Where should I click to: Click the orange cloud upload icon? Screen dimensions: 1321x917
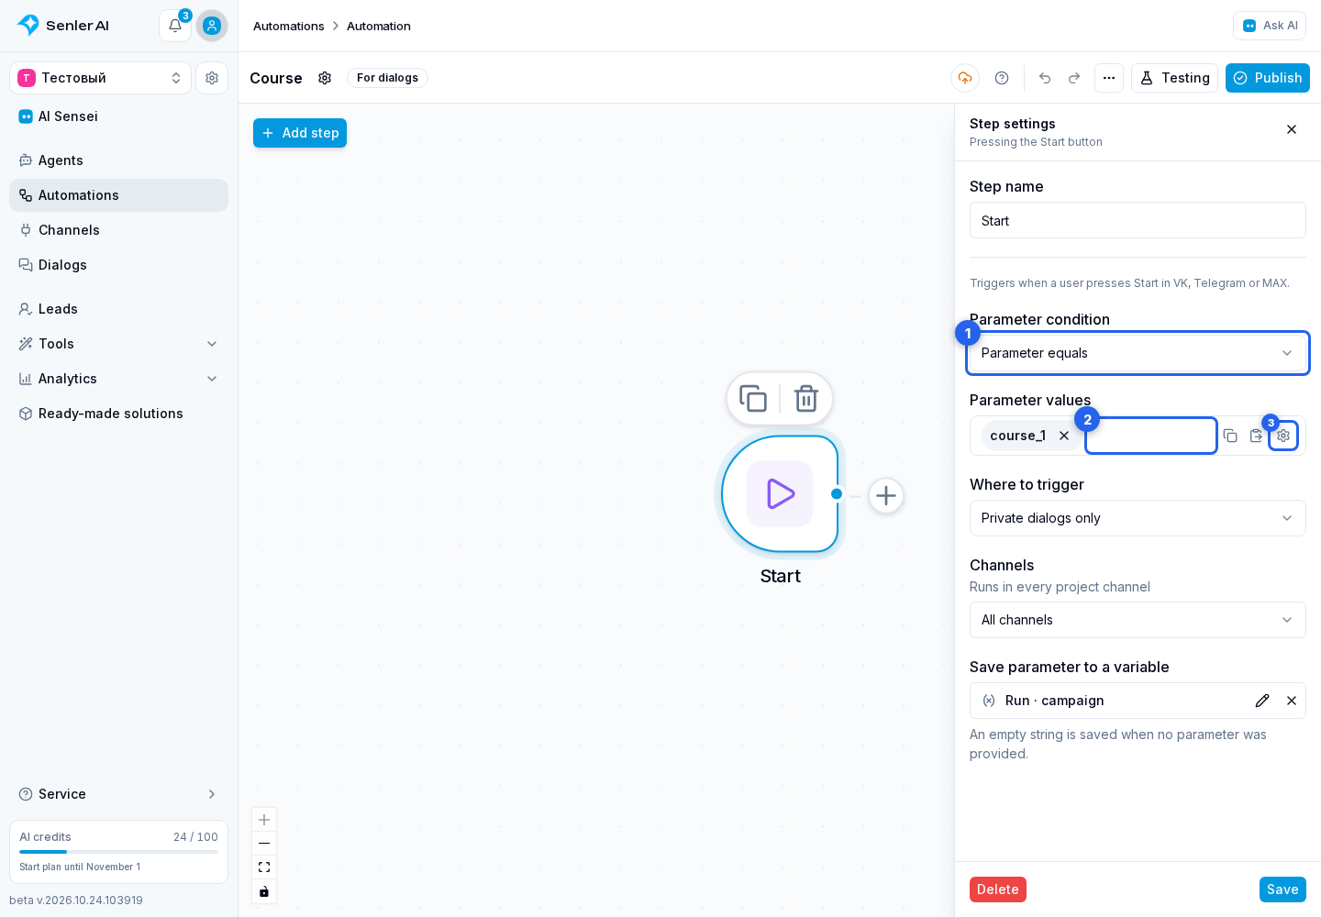(x=965, y=78)
